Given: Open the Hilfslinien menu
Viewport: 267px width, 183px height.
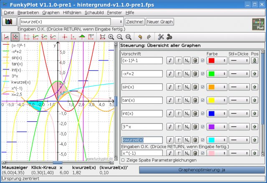Looking at the screenshot, I should (x=72, y=13).
